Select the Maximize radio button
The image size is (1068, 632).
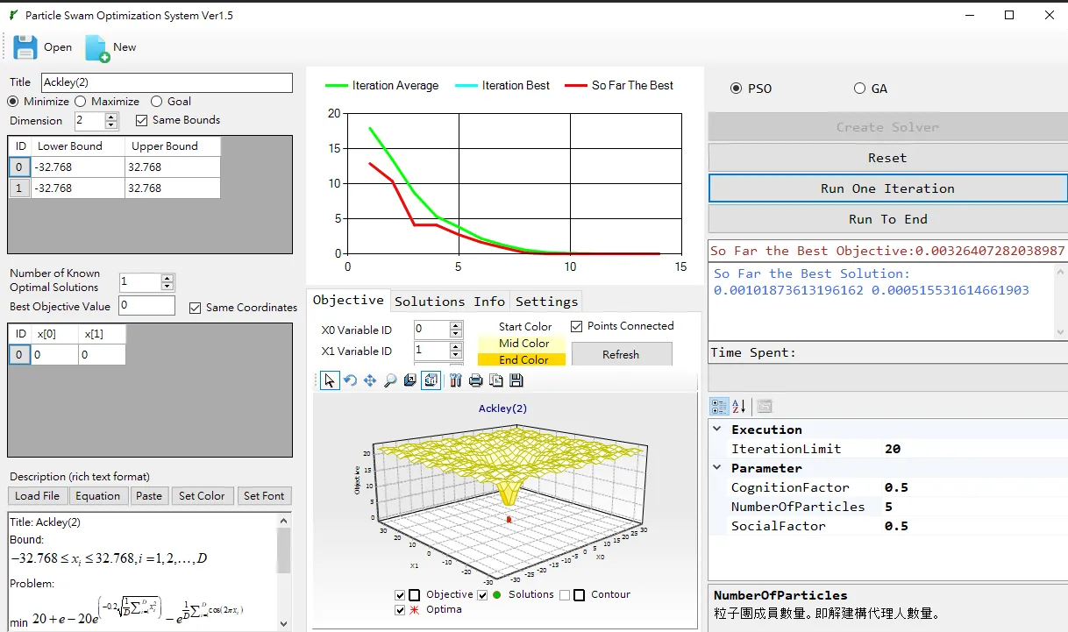81,102
